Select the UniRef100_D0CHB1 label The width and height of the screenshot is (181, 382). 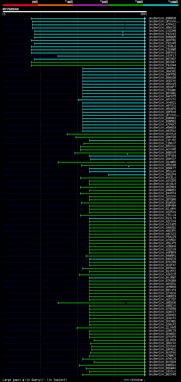point(162,322)
